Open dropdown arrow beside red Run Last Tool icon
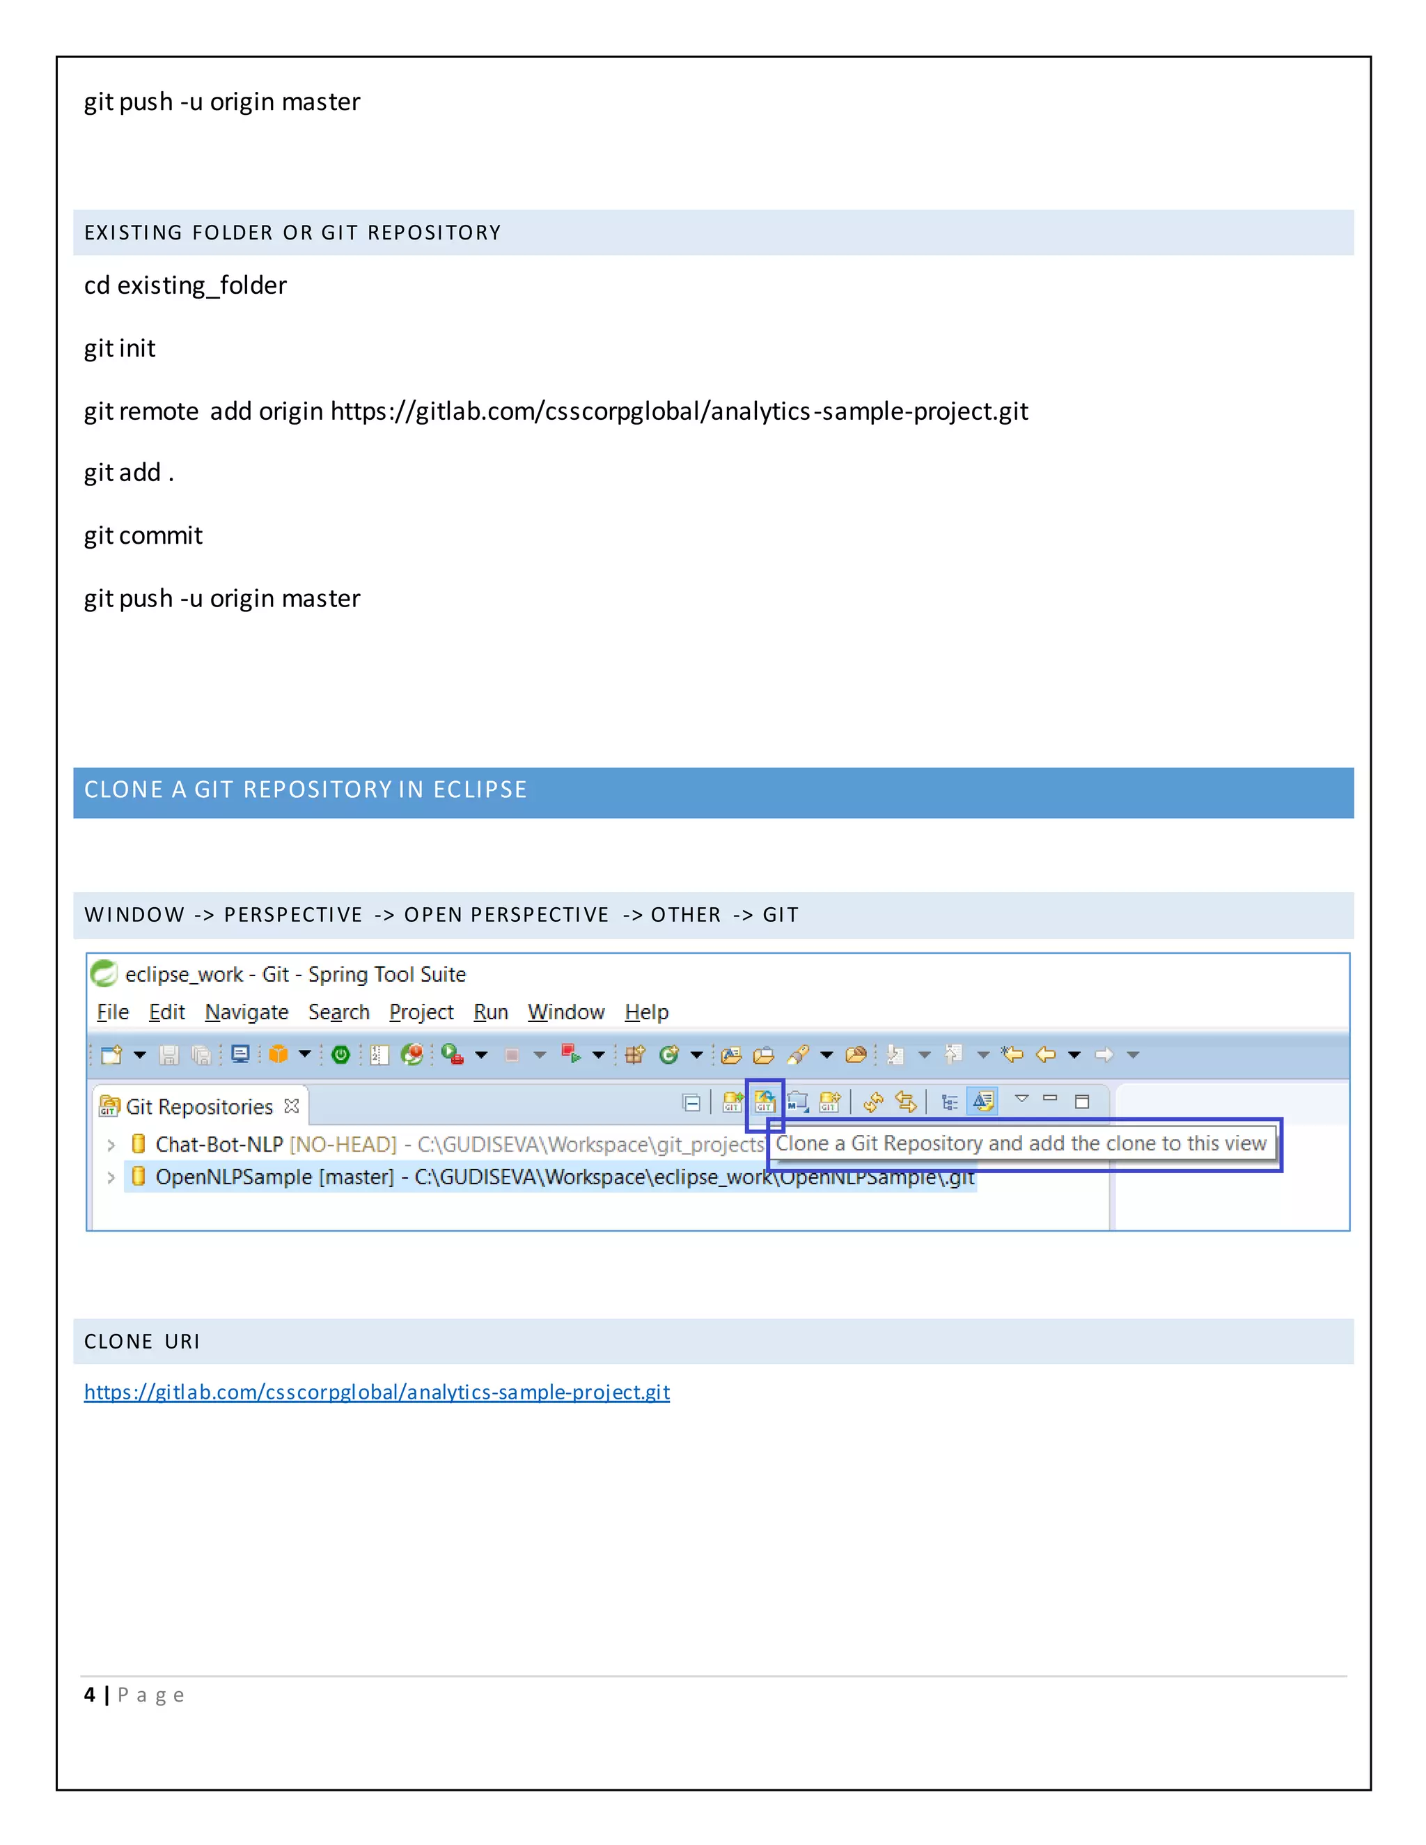Viewport: 1426px width, 1845px height. pos(599,1055)
